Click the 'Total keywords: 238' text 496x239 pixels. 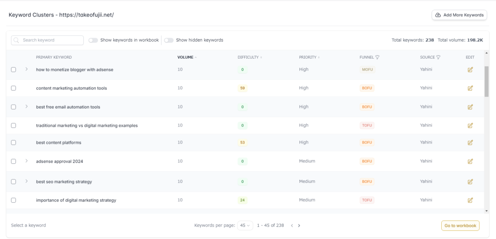(x=413, y=40)
